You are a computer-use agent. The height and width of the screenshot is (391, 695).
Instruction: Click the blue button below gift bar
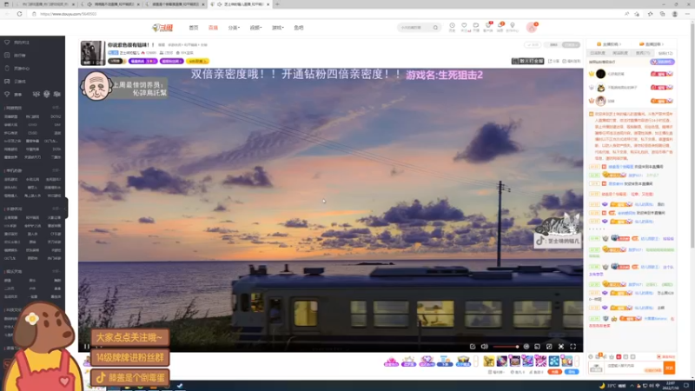pos(572,372)
